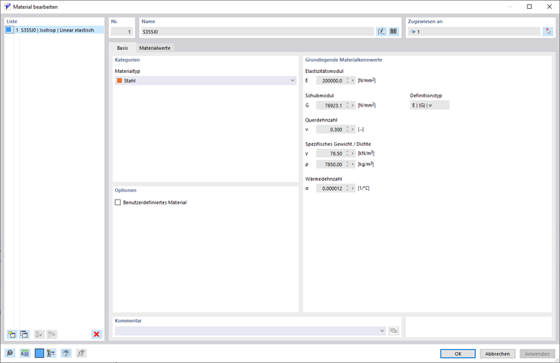Click the new material icon under the list
Viewport: 560px width, 363px height.
(12, 334)
